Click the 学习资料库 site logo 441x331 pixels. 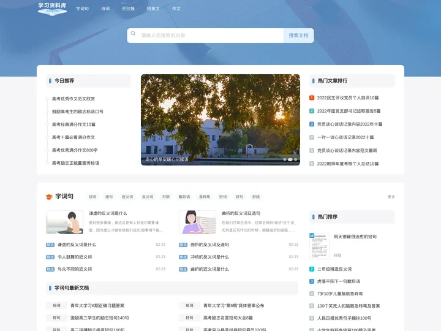52,9
